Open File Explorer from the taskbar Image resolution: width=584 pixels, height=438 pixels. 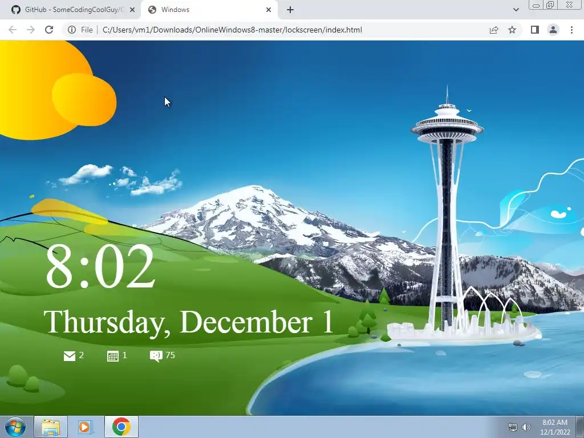point(51,427)
